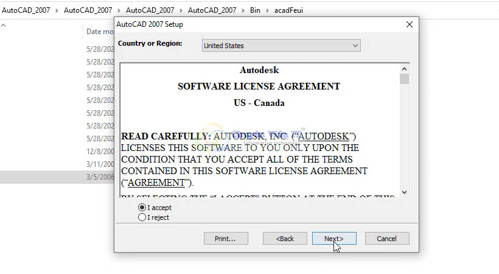Image resolution: width=499 pixels, height=274 pixels.
Task: Click the license scrollbar up arrow
Action: (405, 68)
